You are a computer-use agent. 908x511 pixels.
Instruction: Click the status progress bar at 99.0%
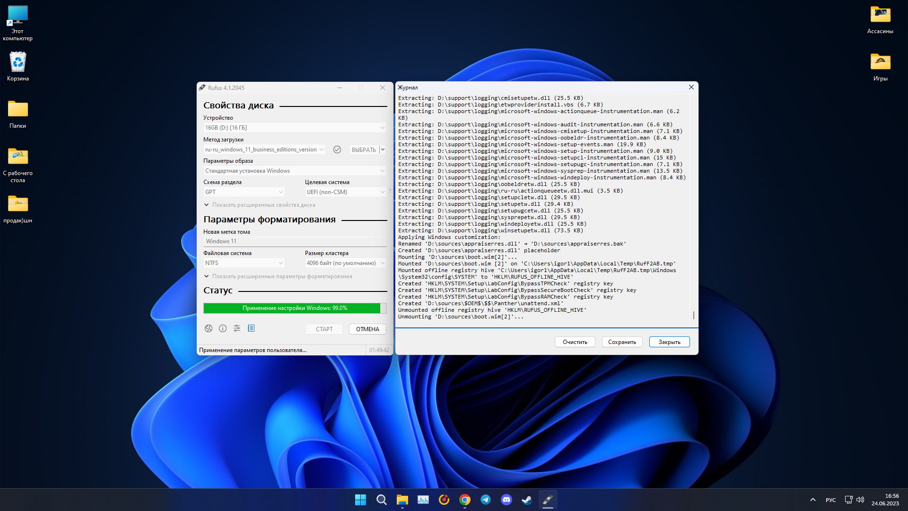295,308
